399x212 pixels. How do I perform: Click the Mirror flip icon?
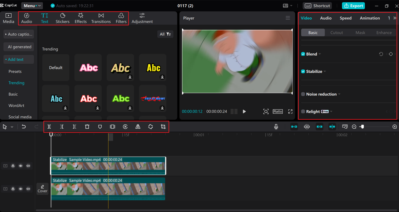click(138, 127)
